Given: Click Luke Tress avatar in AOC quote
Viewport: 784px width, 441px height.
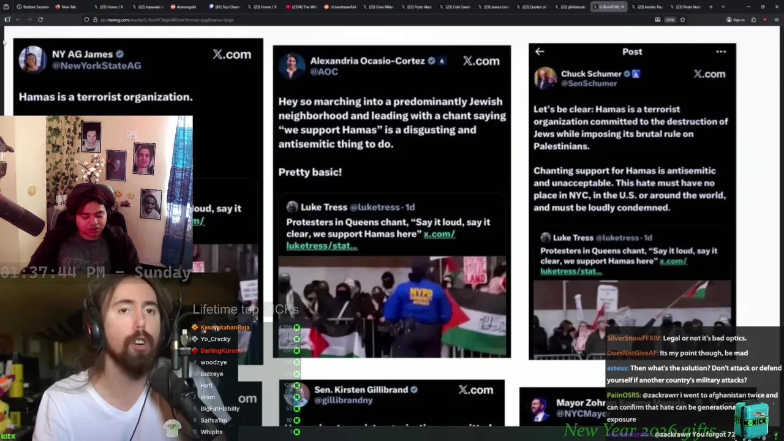Looking at the screenshot, I should 292,207.
